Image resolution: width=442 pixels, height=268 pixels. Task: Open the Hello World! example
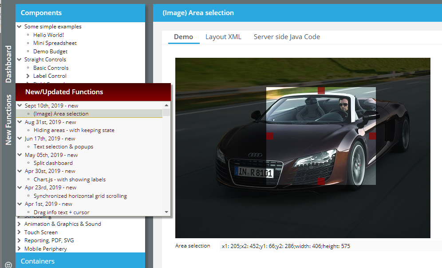48,35
